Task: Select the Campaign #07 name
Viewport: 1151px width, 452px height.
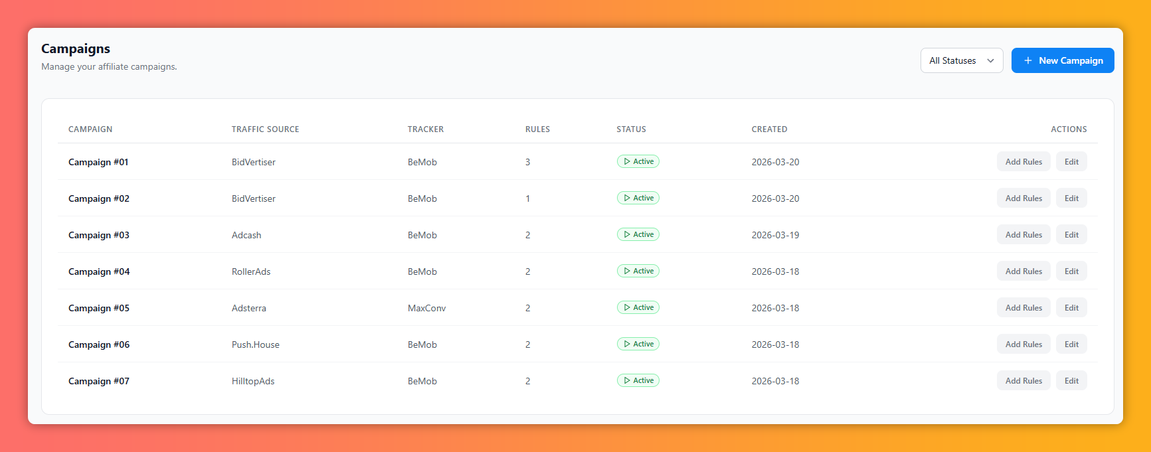Action: pyautogui.click(x=99, y=381)
